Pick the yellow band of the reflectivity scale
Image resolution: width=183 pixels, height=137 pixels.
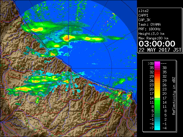157,94
